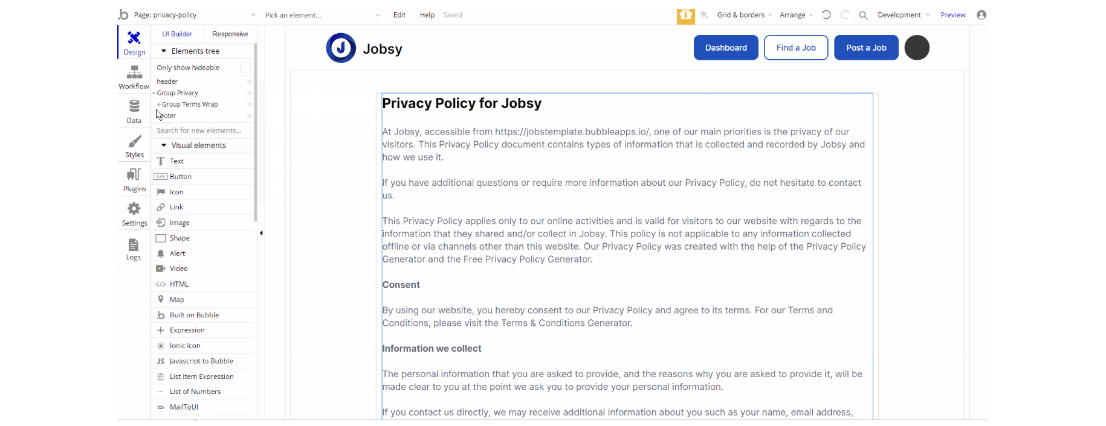Open the Data section icon
This screenshot has height=426, width=1106.
tap(134, 112)
